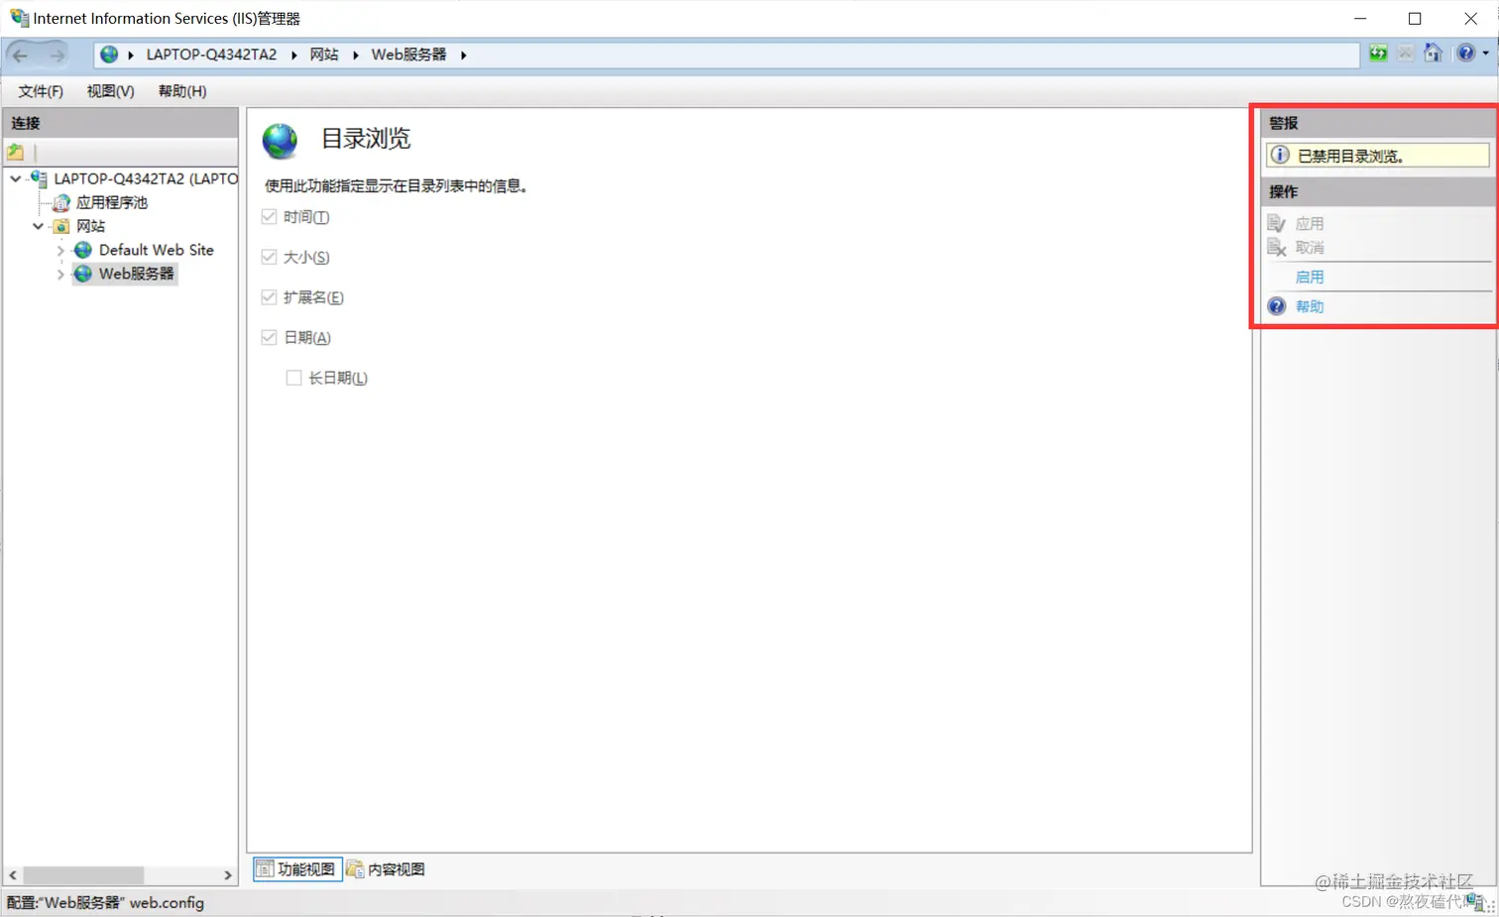Open the breadcrumb arrow before LAPTOP-Q4342TA2

(x=130, y=55)
